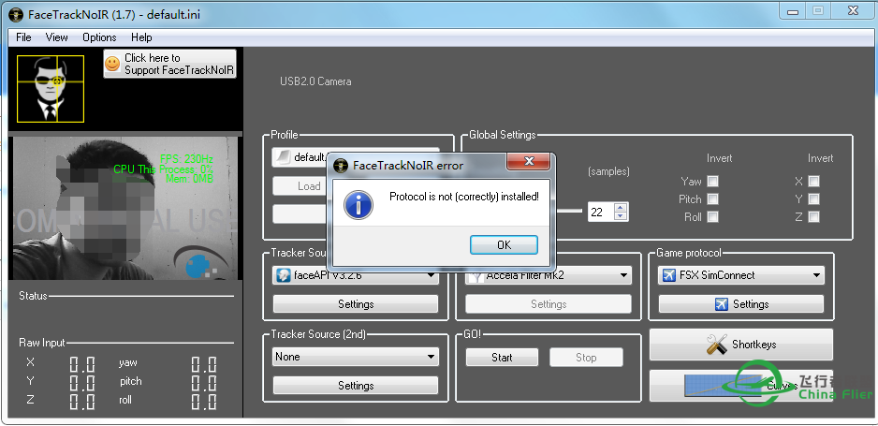Open Shortkeys with the tools icon
Screen dimensions: 878x426
pyautogui.click(x=740, y=345)
